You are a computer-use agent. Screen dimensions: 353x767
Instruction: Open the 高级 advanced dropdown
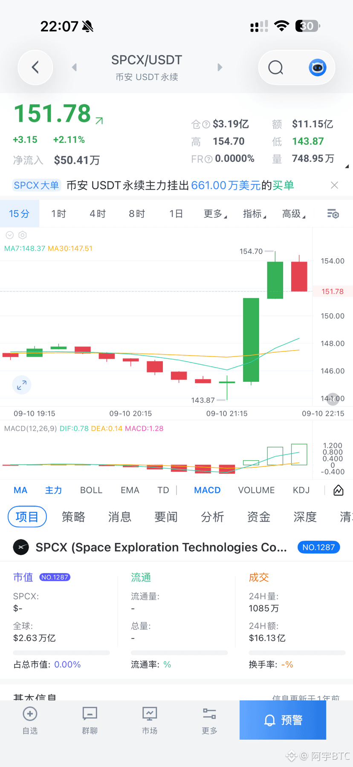[294, 213]
